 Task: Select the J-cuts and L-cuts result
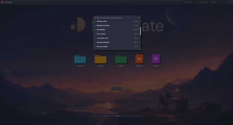pyautogui.click(x=116, y=38)
